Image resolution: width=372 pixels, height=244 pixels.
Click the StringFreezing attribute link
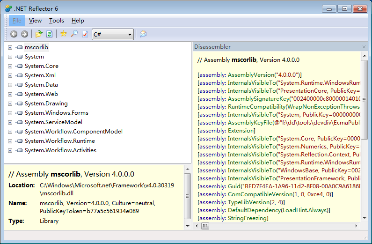coord(247,218)
